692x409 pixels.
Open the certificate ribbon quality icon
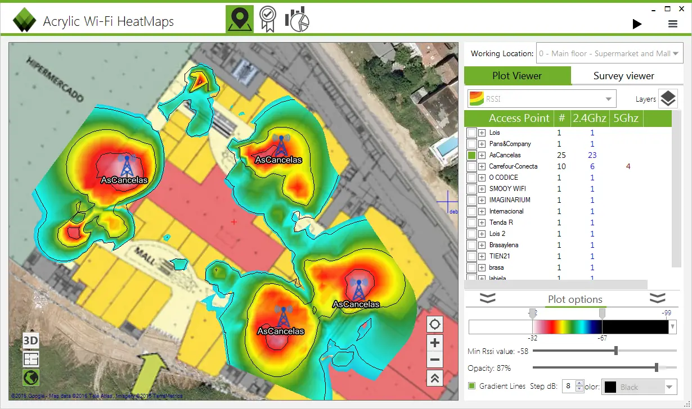pos(268,20)
